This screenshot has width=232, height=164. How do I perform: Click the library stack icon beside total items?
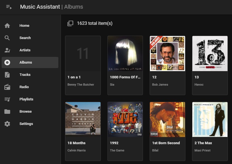pyautogui.click(x=70, y=23)
